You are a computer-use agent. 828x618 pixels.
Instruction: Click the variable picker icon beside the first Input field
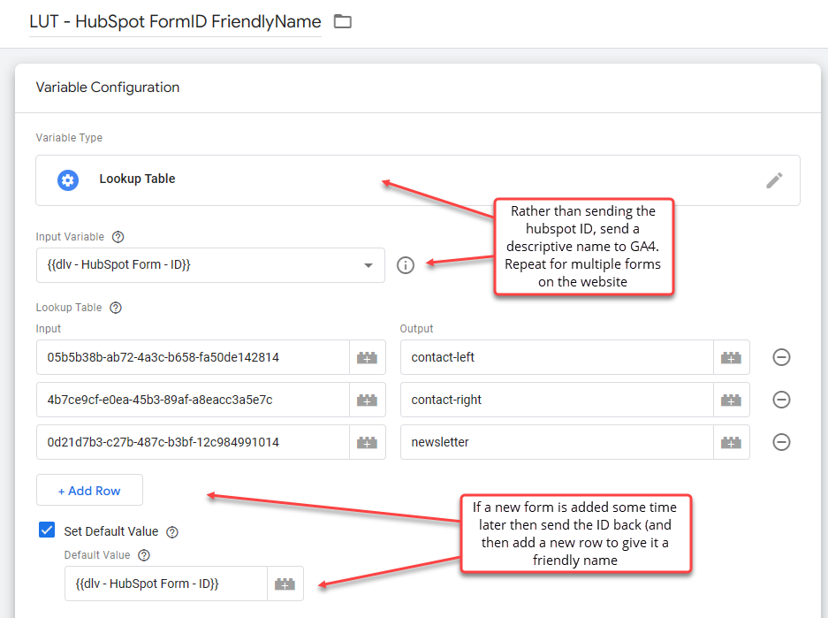368,357
